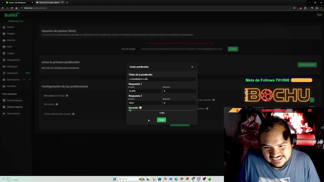
Task: Open Copilot from the taskbar
Action: point(165,179)
